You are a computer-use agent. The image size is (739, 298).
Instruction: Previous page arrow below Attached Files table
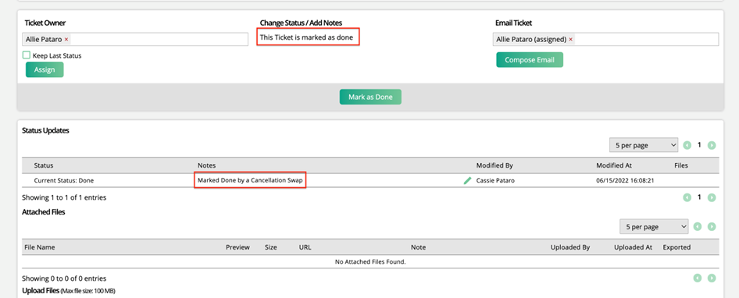click(x=698, y=278)
